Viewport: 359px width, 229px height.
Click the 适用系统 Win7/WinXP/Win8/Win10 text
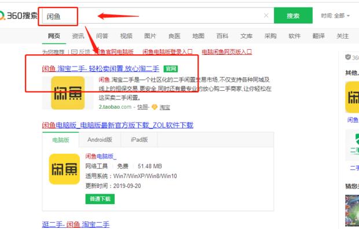coord(131,176)
